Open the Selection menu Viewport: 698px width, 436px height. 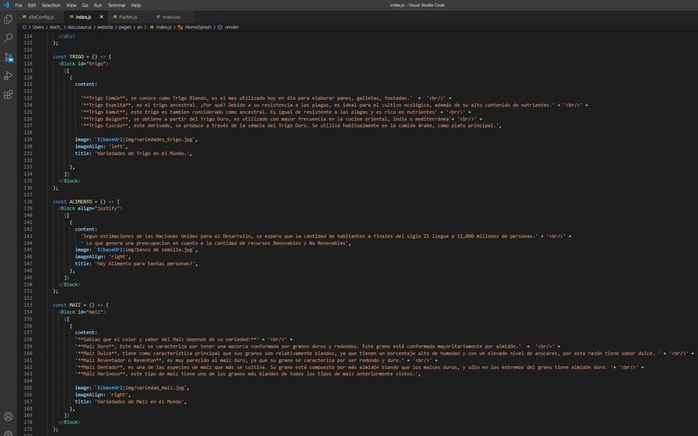(x=51, y=5)
